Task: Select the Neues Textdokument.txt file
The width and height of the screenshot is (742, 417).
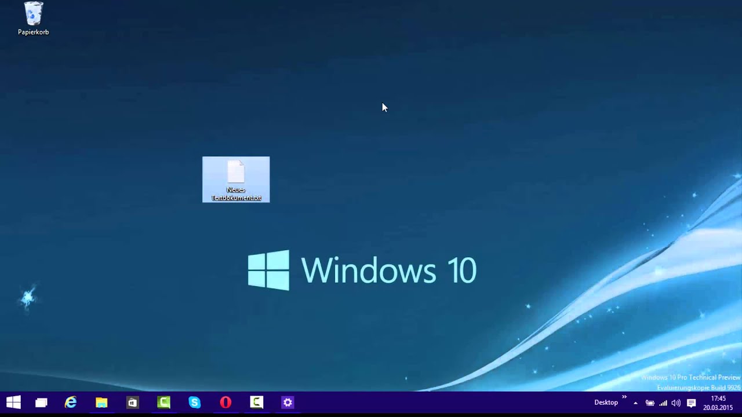Action: coord(236,180)
